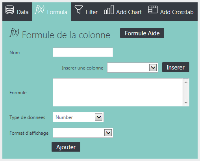Click the f(x) icon beside Formule de la colonne

tap(15, 33)
